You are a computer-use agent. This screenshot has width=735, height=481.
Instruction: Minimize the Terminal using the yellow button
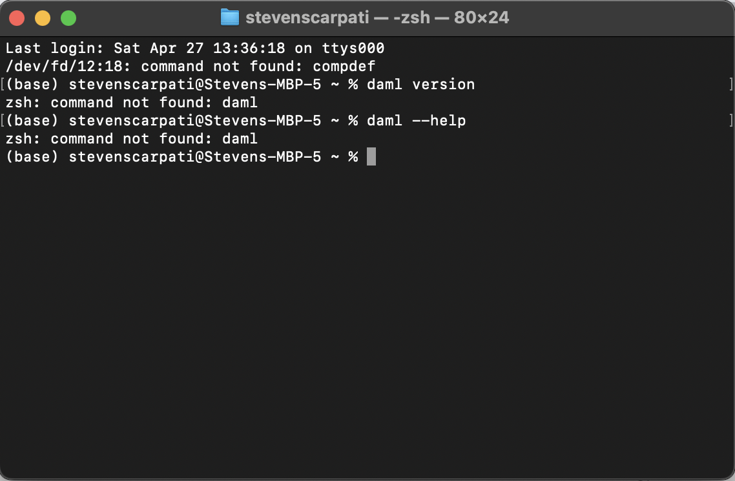click(x=43, y=18)
